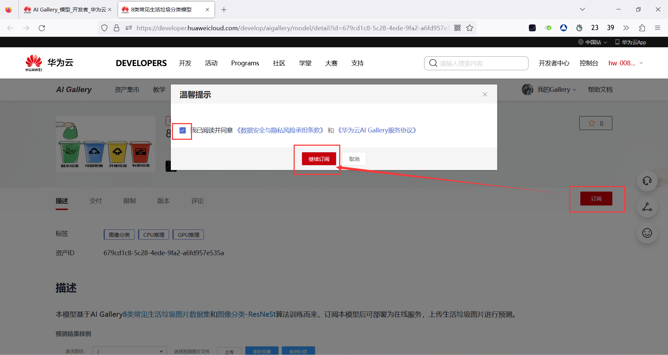Click the timer extension icon in the toolbar
Viewport: 668px width, 355px height.
pyautogui.click(x=579, y=28)
